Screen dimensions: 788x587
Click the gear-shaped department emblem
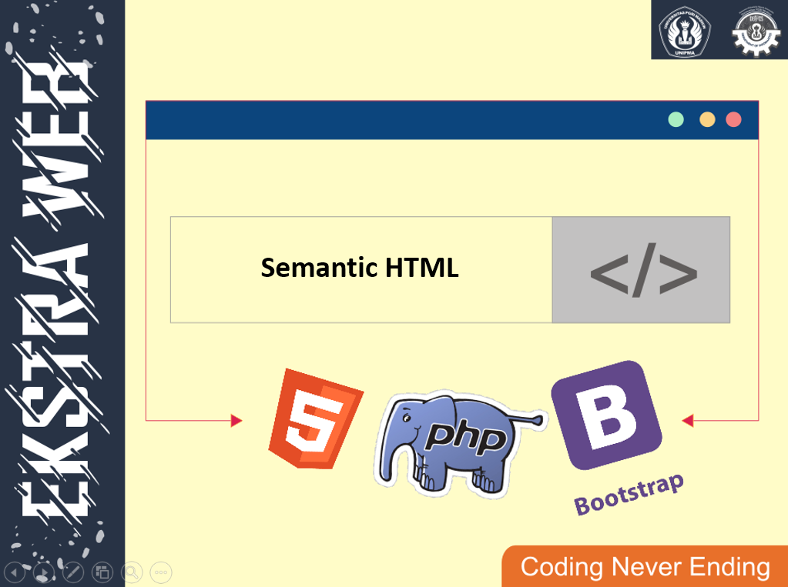(756, 32)
